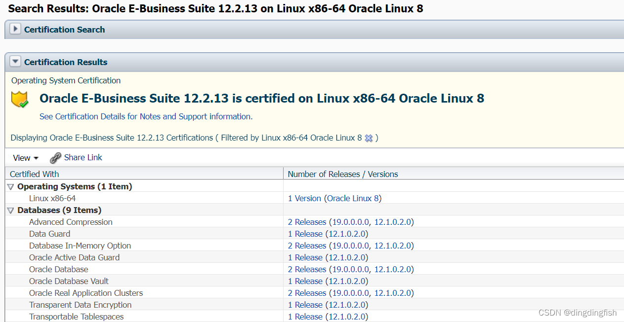This screenshot has height=322, width=624.
Task: Click the Share Link chain icon
Action: (56, 158)
